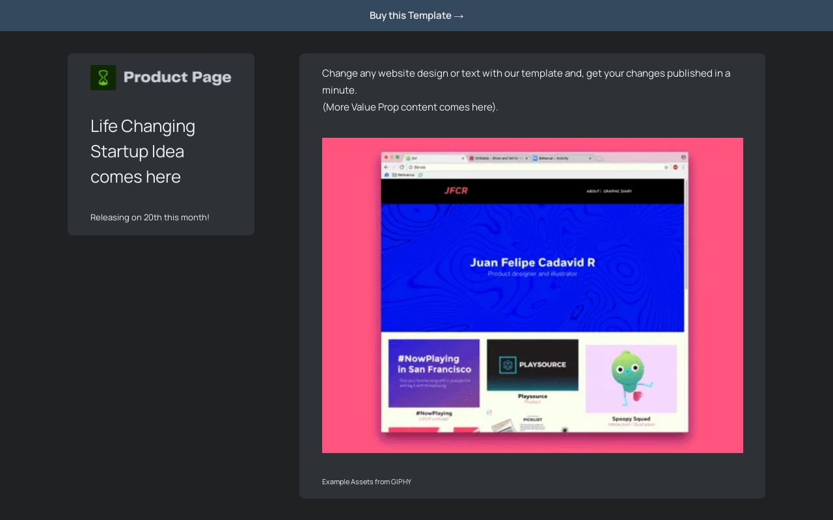
Task: Click the More Value Prop content line
Action: 410,107
